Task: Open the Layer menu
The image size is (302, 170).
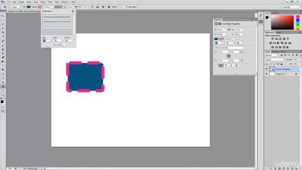Action: point(29,2)
